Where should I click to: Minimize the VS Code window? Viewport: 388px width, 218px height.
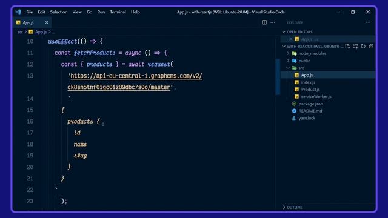pos(338,12)
